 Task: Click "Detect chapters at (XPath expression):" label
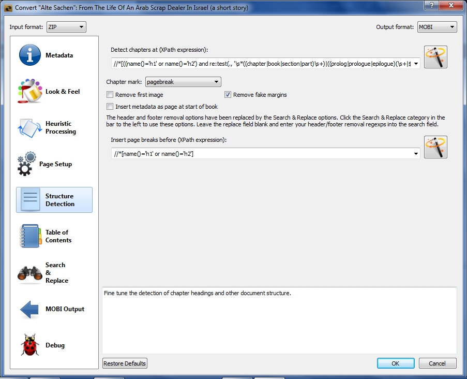[x=159, y=50]
